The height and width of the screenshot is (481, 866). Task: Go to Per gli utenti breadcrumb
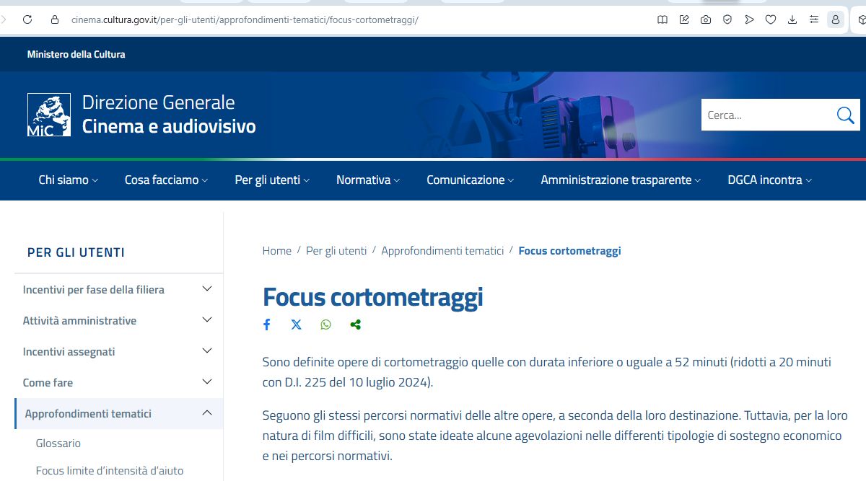(x=336, y=251)
